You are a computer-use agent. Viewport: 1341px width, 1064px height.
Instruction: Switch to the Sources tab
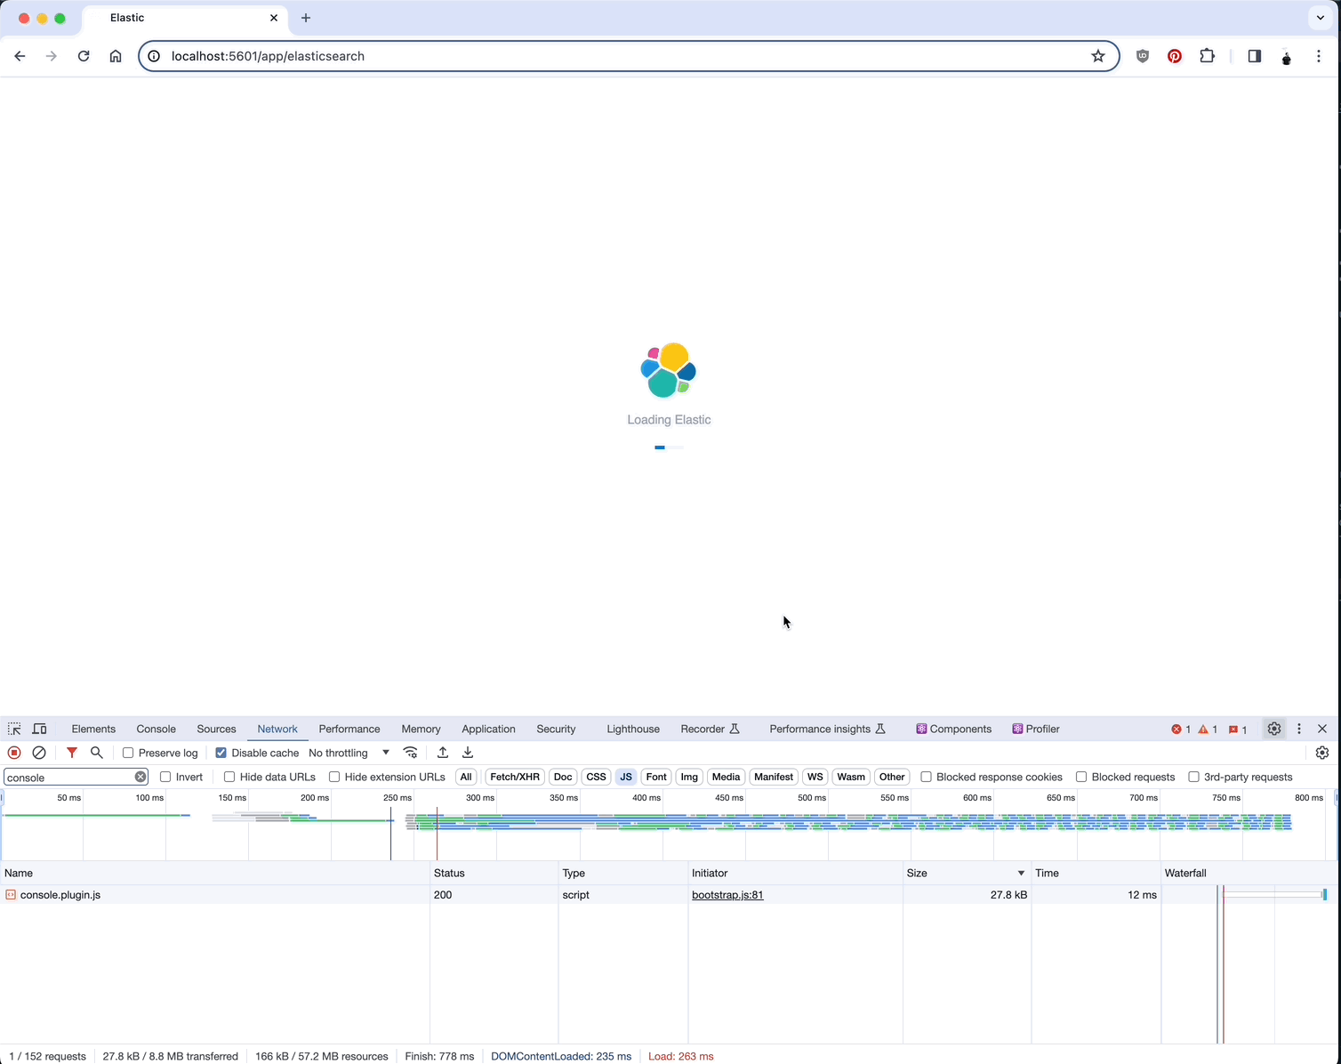(216, 729)
